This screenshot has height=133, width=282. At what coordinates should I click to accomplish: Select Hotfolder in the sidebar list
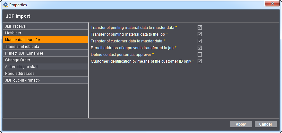tap(45, 33)
